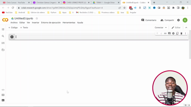The width and height of the screenshot is (191, 107).
Task: Open Colab settings gear in header
Action: pyautogui.click(x=178, y=20)
